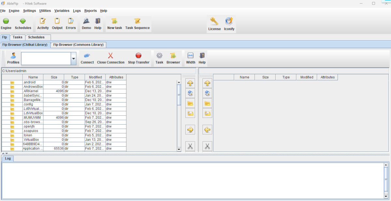Screen dimensions: 391x201
Task: Click the Connect icon
Action: (x=87, y=56)
